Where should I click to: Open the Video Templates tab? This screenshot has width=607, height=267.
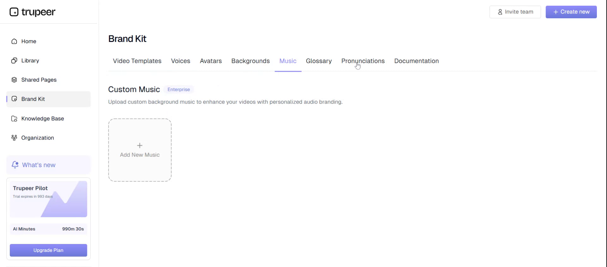137,61
